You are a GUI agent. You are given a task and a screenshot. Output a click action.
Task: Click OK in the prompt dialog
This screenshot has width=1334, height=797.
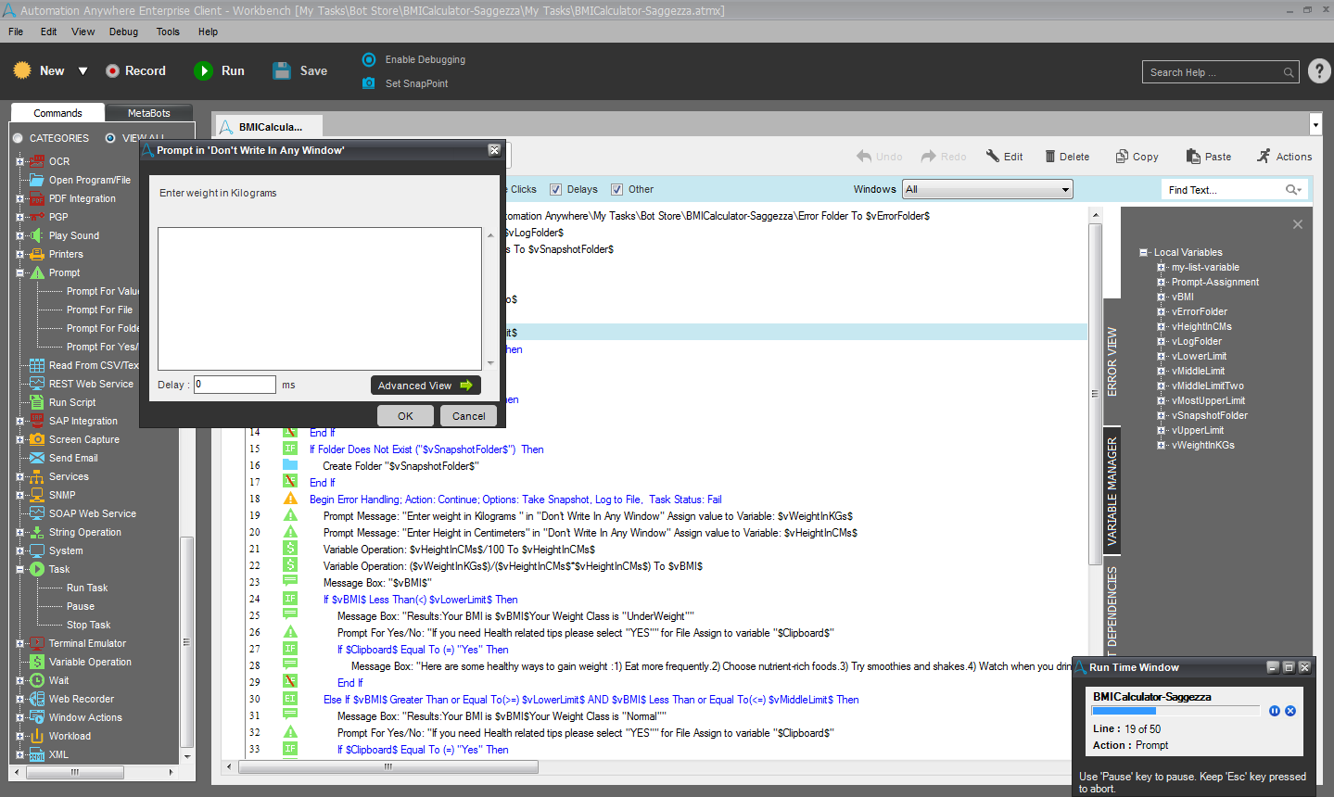click(x=405, y=416)
